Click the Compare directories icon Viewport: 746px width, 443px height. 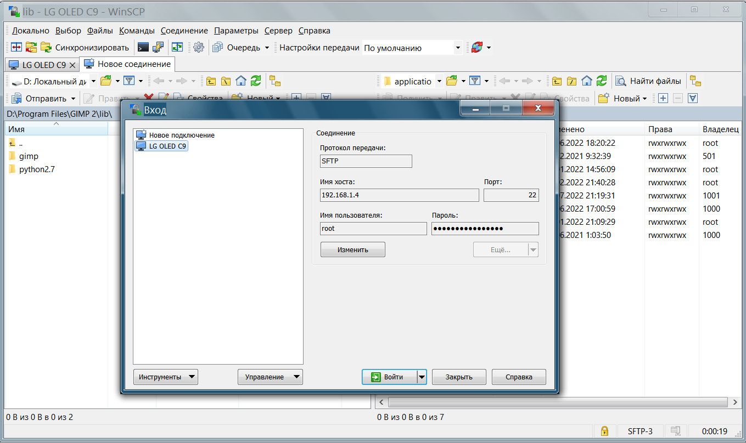[x=16, y=48]
